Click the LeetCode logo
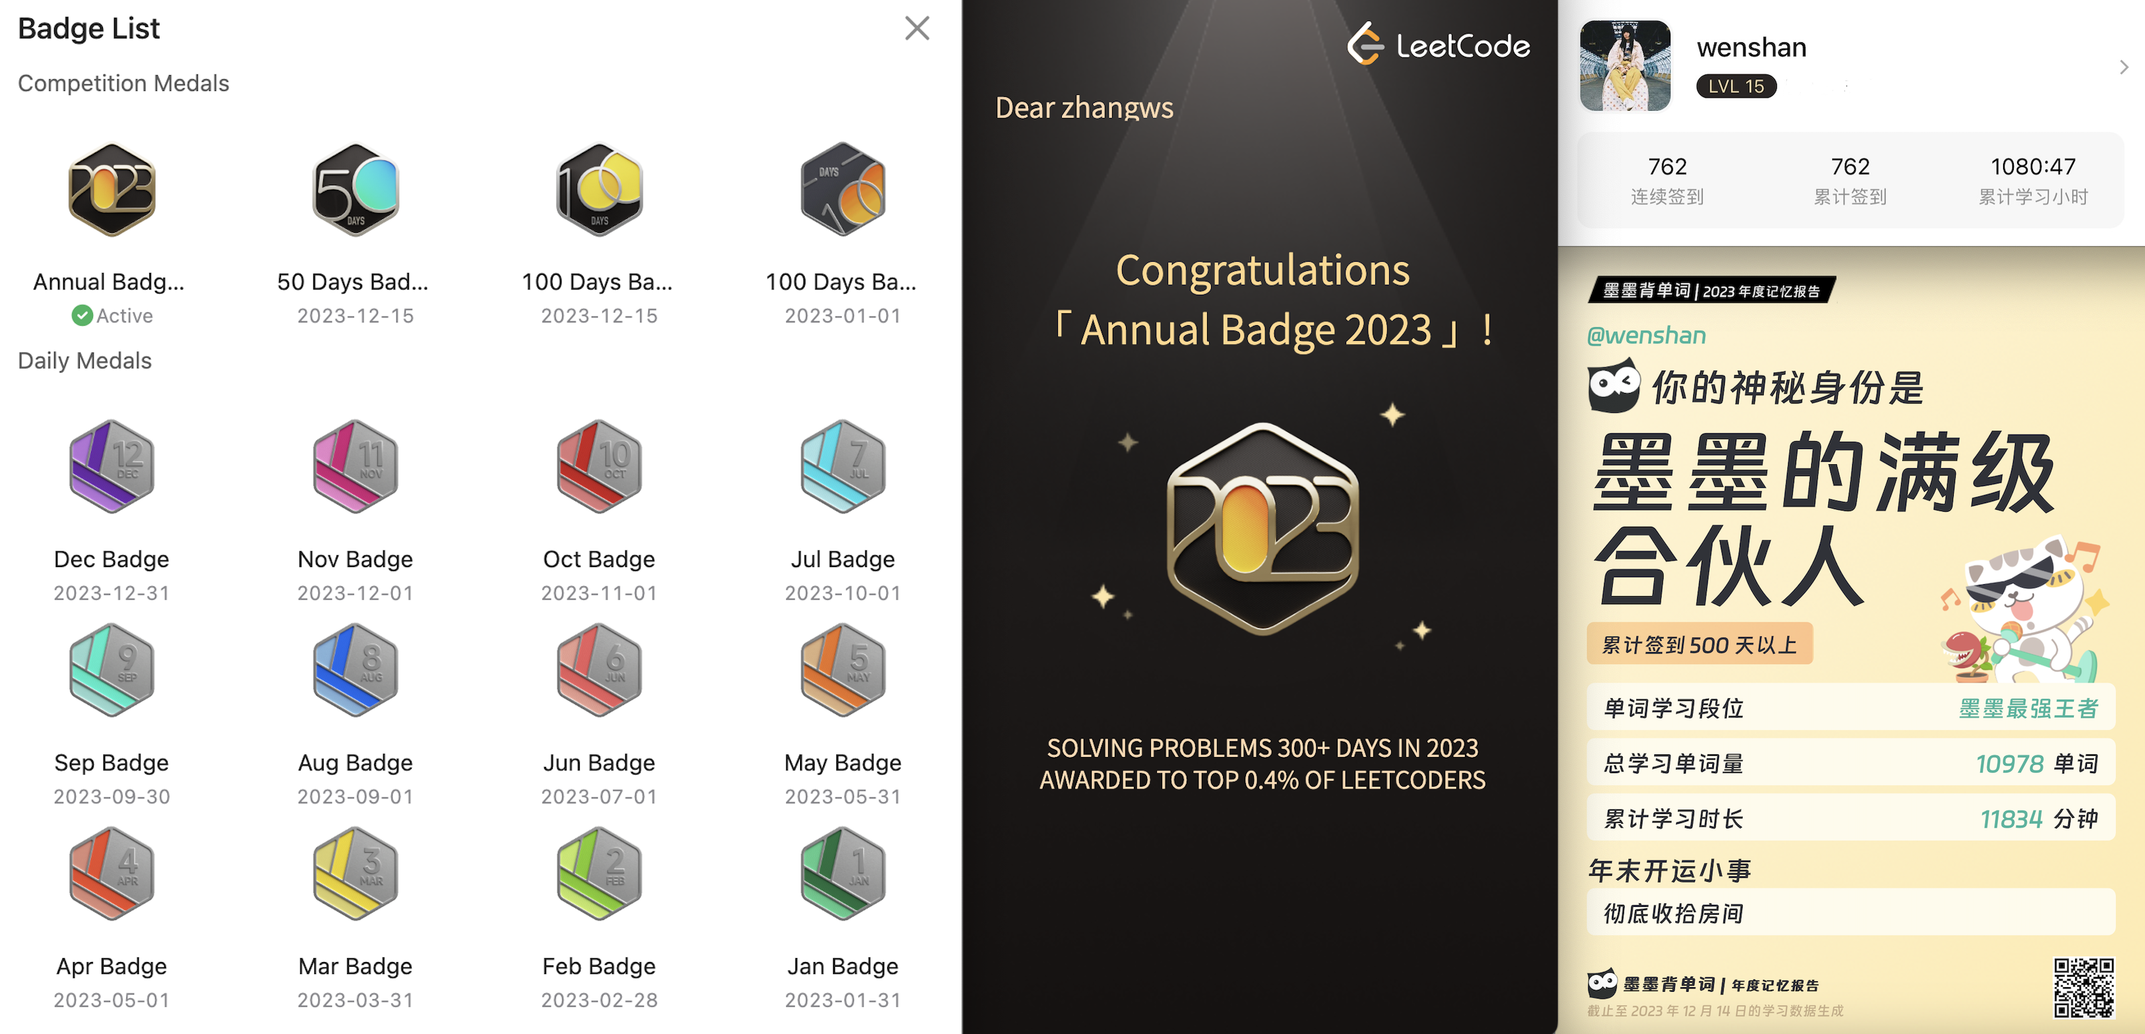 (1438, 44)
